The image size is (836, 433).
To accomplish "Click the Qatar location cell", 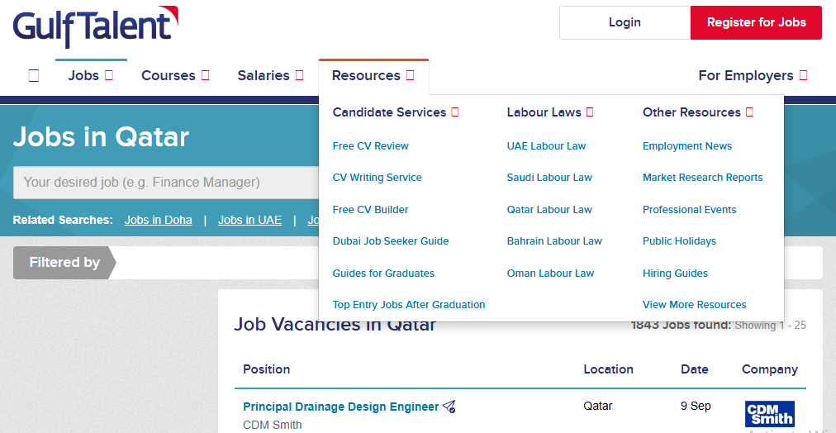I will coord(598,407).
